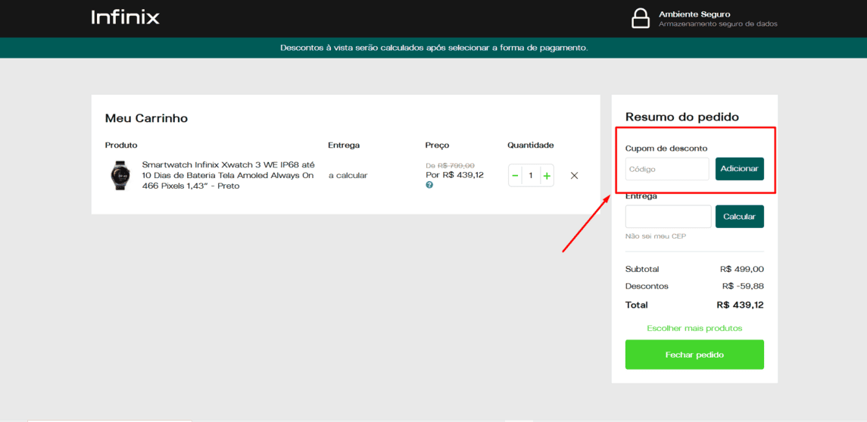Focus the coupon Código input field
The image size is (867, 422).
point(667,169)
